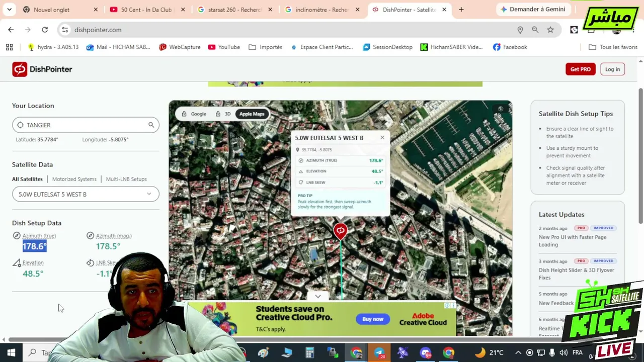The width and height of the screenshot is (644, 362).
Task: Click the volume speaker icon in system tray
Action: point(563,352)
